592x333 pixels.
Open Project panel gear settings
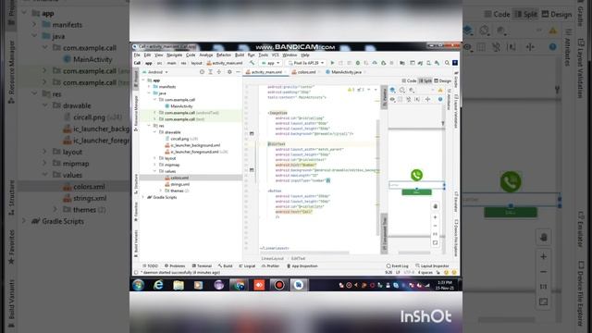pos(229,72)
